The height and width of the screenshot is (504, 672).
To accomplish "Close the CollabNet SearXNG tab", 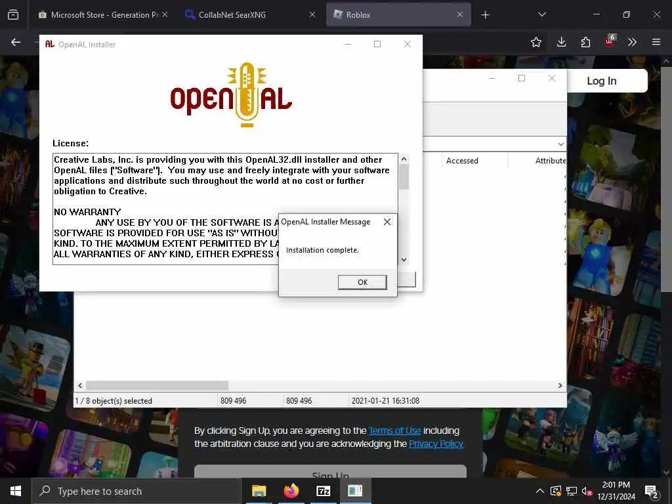I will 312,14.
